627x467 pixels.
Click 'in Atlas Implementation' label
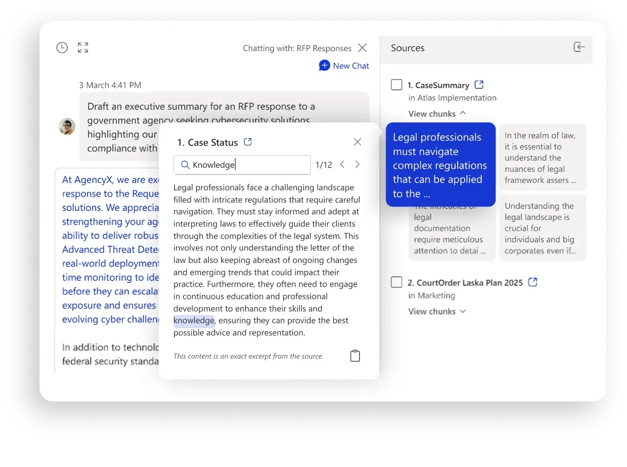[x=452, y=98]
